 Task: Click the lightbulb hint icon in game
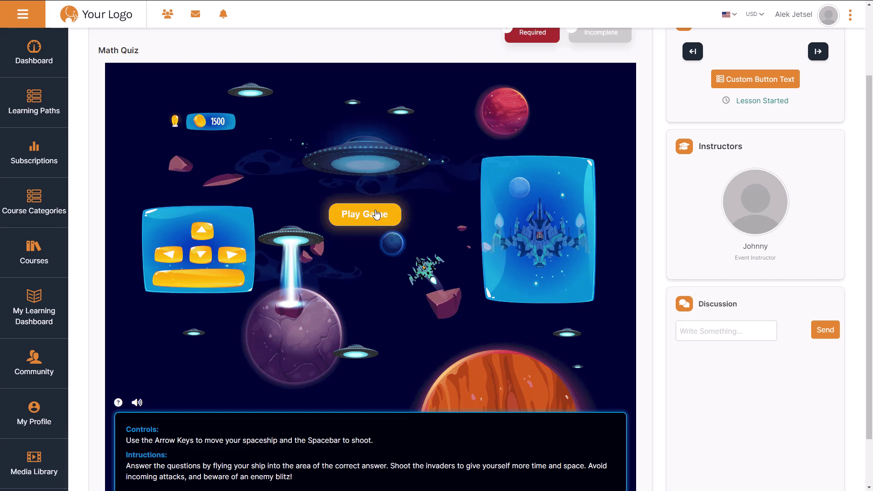coord(175,121)
